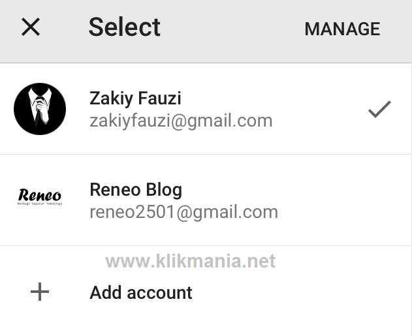Click the white tie graphic inside Zakiy's avatar
Viewport: 412px width, 336px height.
pyautogui.click(x=40, y=112)
